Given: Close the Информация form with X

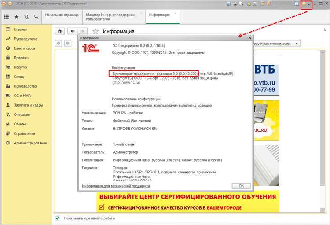Looking at the screenshot, I should [325, 30].
